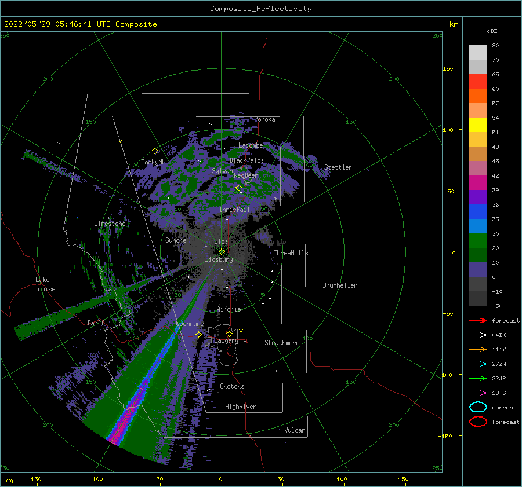Image resolution: width=522 pixels, height=487 pixels.
Task: Click the RedDeer city label
Action: (246, 175)
